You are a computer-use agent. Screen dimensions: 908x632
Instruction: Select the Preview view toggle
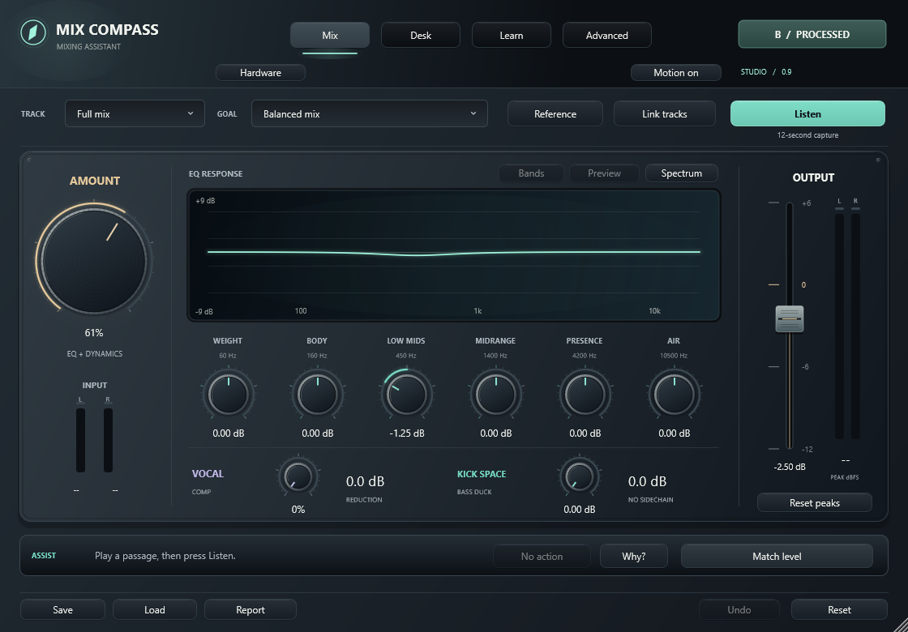tap(604, 173)
